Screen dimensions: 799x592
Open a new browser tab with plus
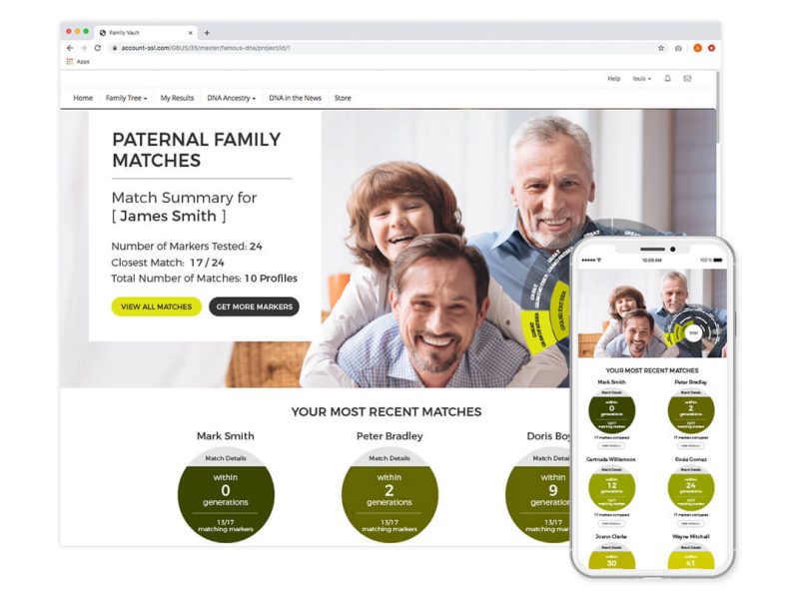click(x=207, y=32)
